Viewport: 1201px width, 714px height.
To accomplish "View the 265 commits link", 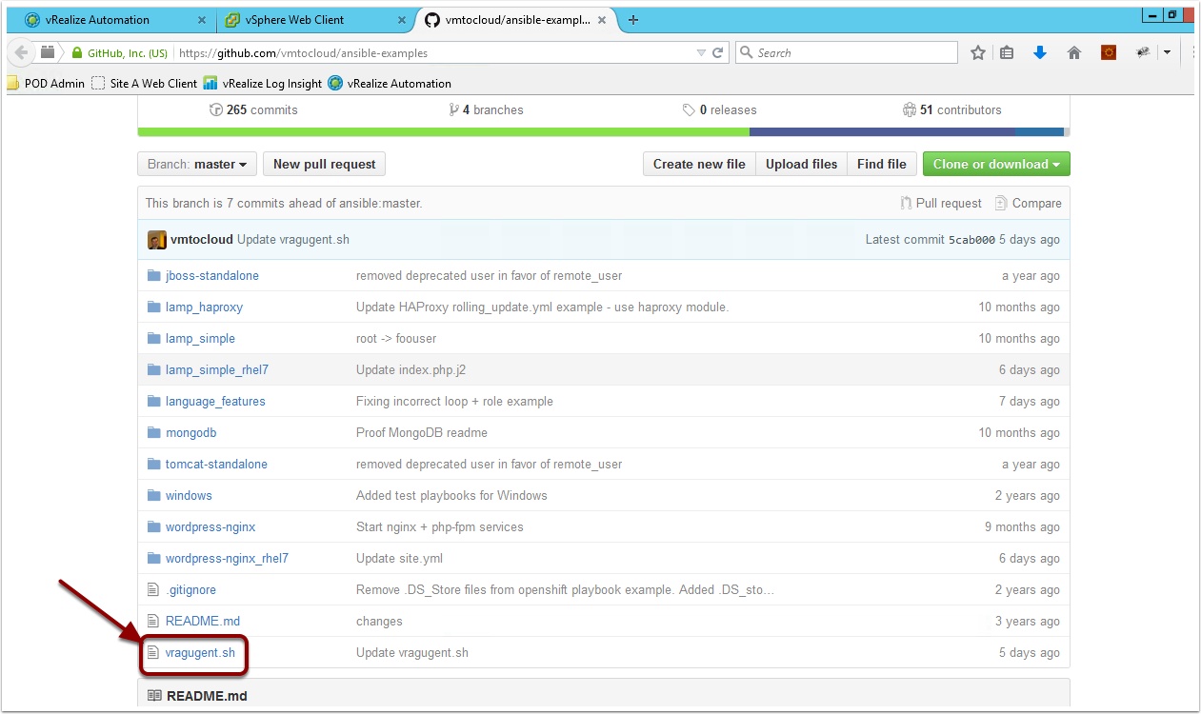I will tap(253, 110).
